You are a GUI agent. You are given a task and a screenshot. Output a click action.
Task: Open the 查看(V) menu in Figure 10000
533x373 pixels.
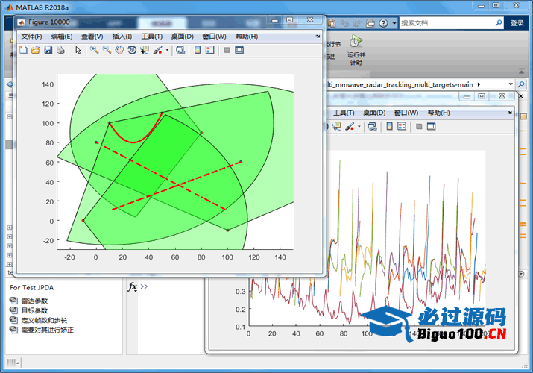point(92,37)
